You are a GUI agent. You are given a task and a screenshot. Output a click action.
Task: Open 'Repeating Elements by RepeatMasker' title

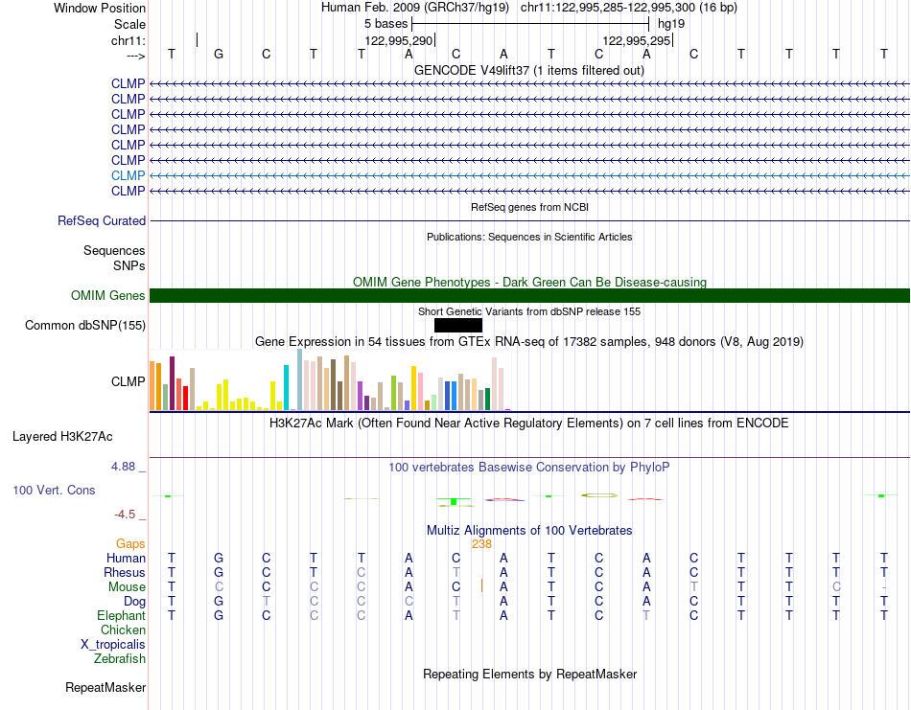[x=529, y=674]
